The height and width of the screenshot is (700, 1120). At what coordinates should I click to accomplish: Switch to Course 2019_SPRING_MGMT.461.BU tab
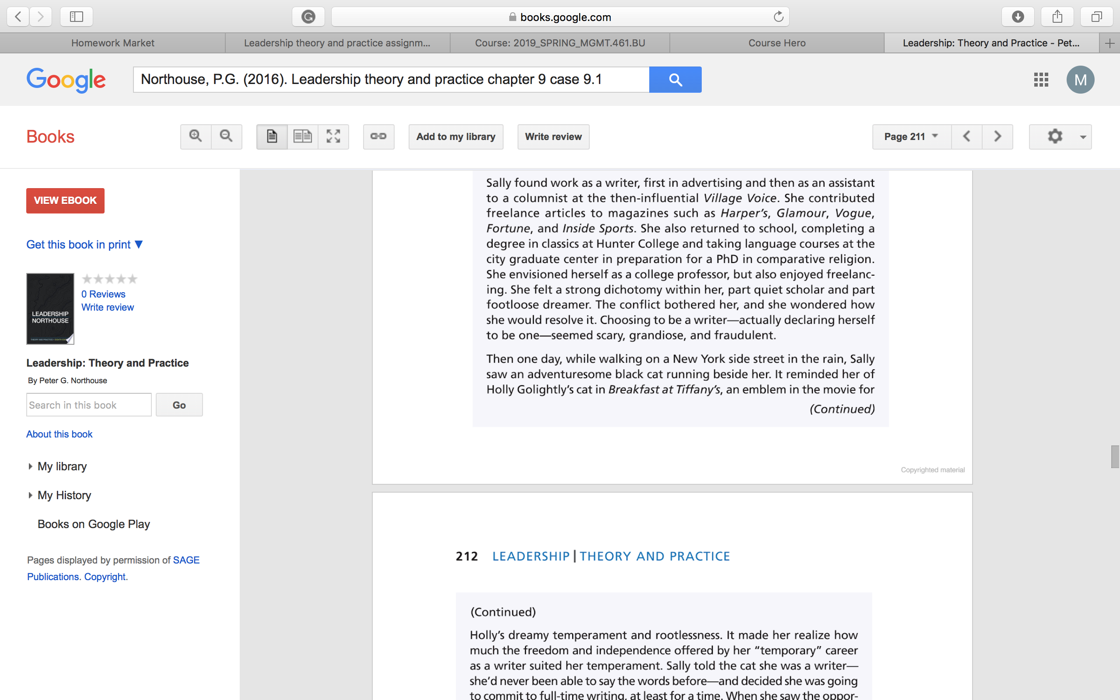tap(560, 43)
